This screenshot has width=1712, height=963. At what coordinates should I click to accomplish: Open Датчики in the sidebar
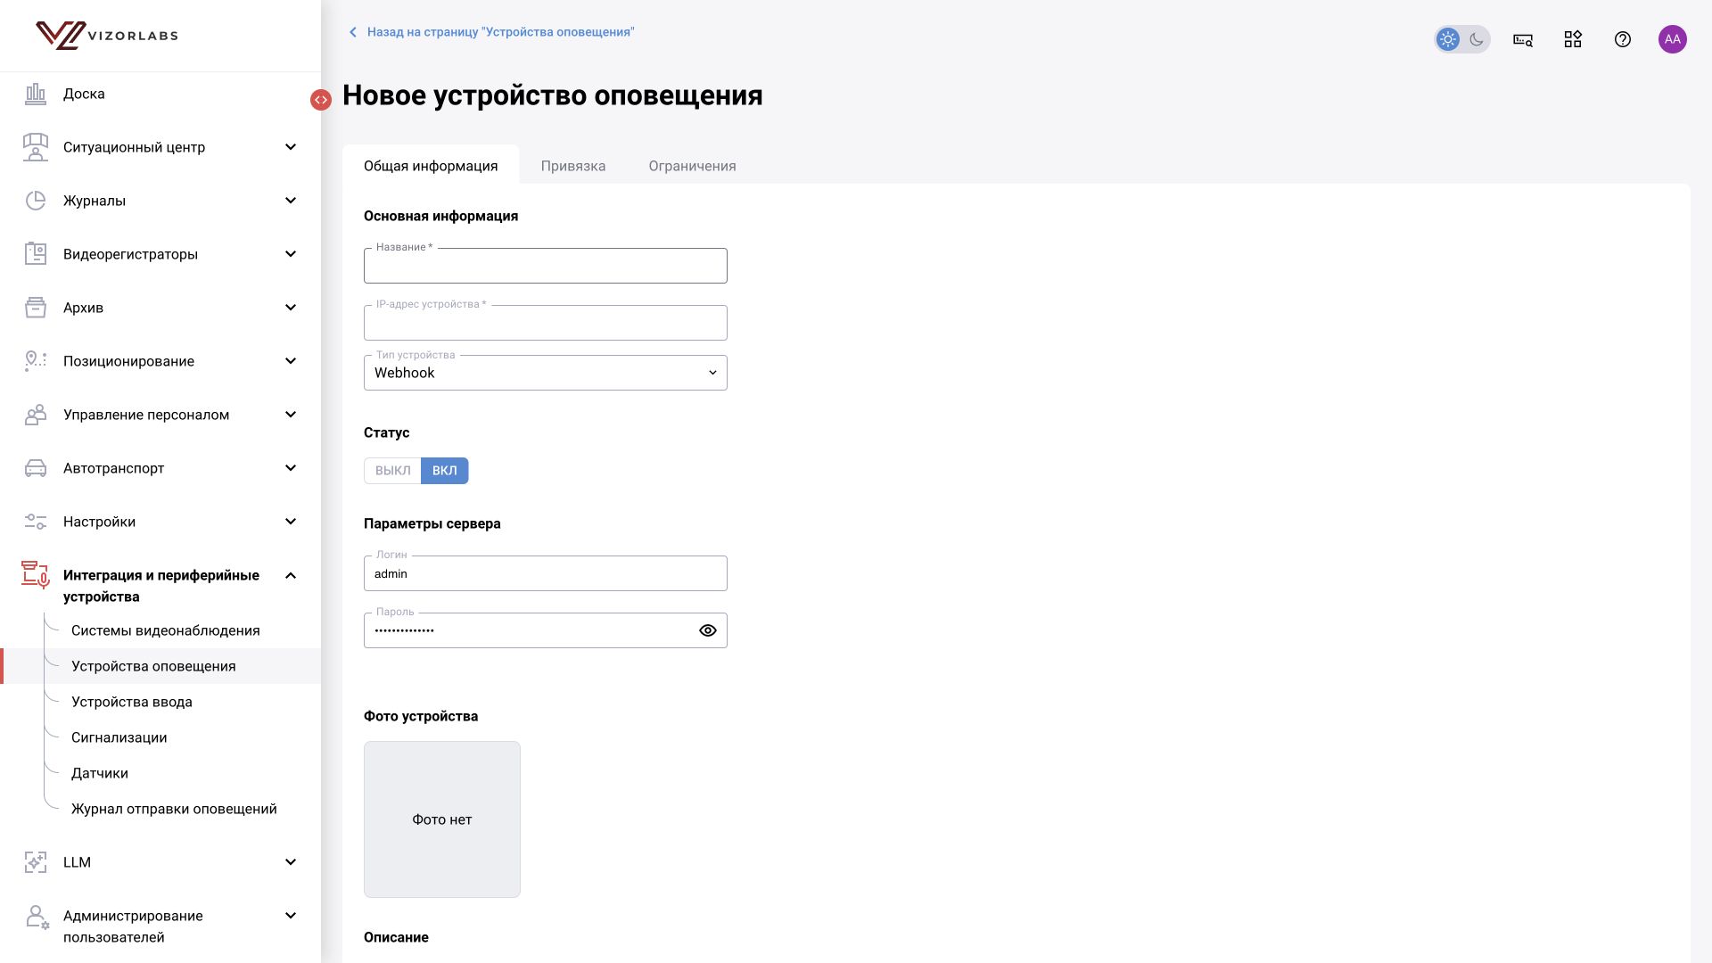[100, 773]
